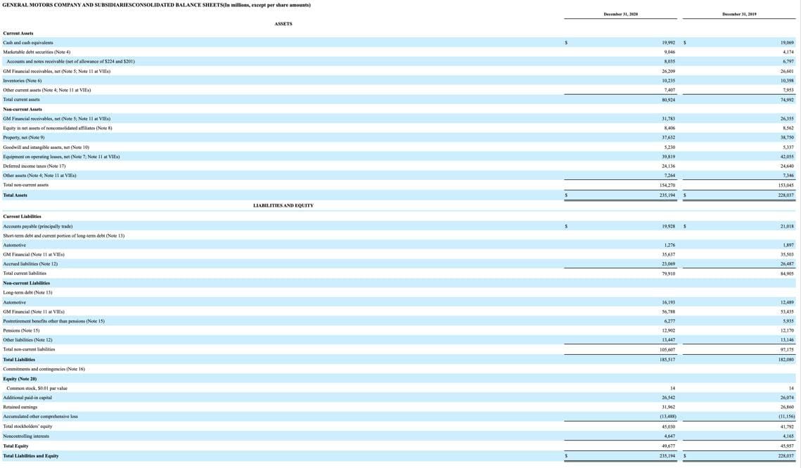This screenshot has width=801, height=468.
Task: Select 'Commitments and contingencies (Note 16)' label
Action: point(44,369)
